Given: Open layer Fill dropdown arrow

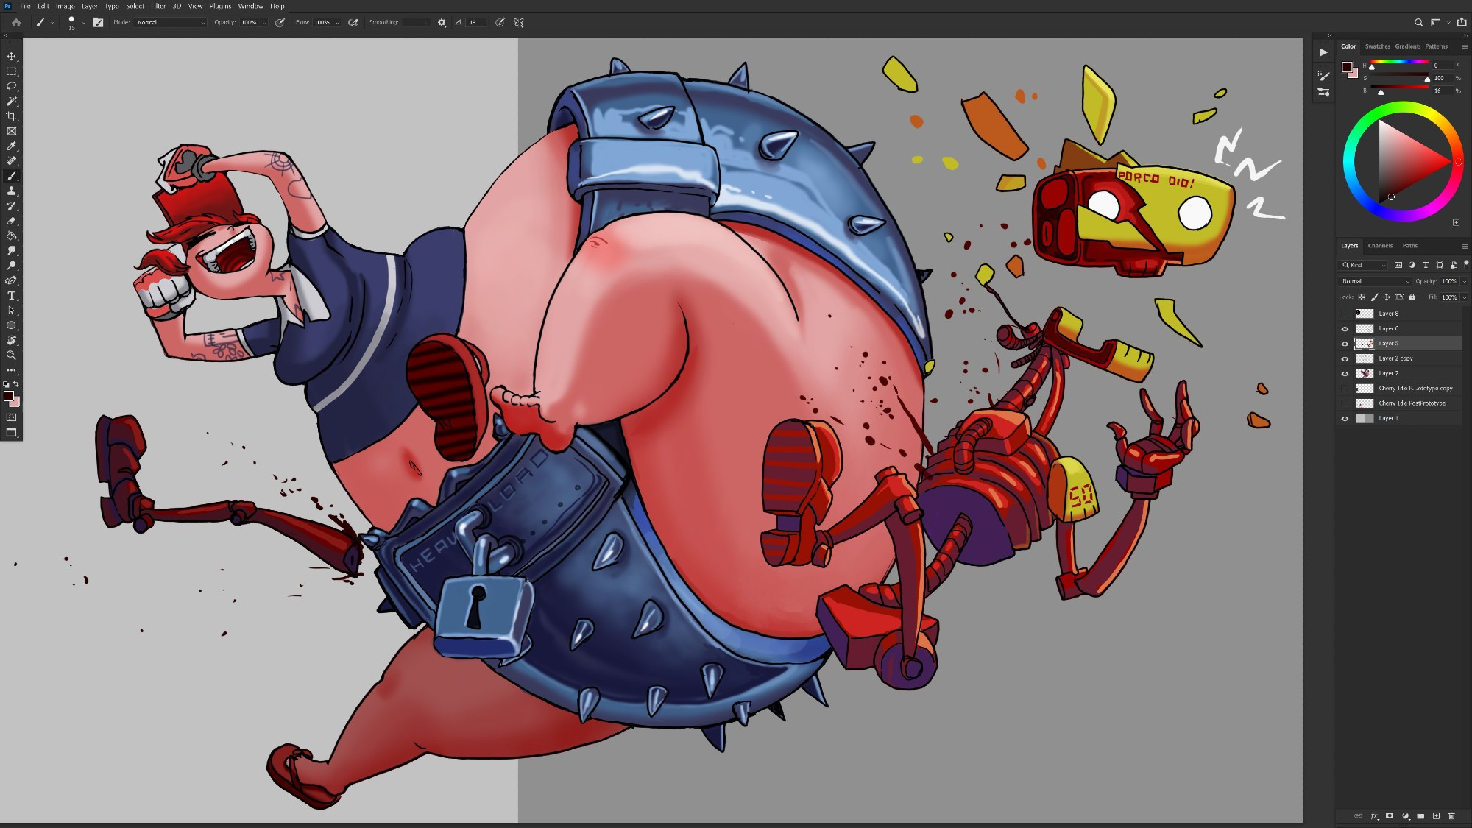Looking at the screenshot, I should 1464,297.
